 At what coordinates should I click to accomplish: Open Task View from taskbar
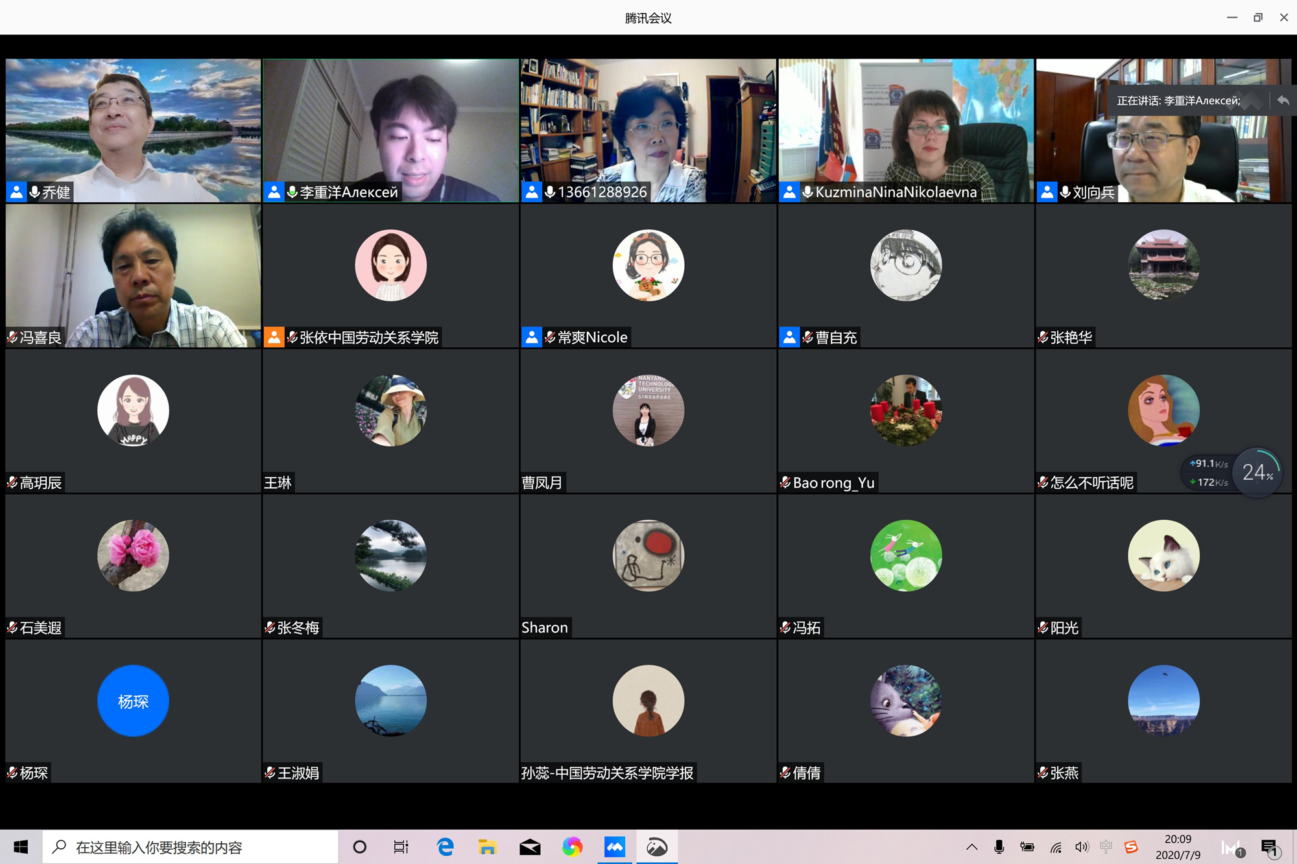401,846
